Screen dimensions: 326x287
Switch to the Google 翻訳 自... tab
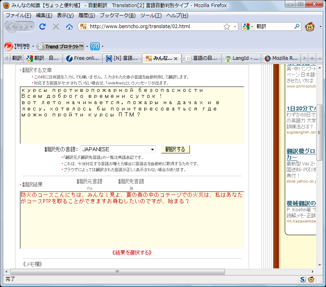click(x=42, y=58)
